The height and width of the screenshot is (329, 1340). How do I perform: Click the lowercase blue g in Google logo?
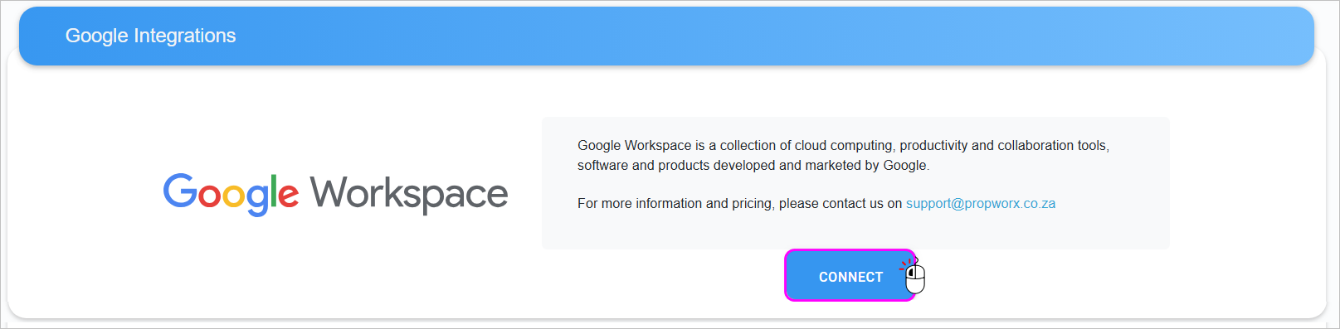coord(258,199)
